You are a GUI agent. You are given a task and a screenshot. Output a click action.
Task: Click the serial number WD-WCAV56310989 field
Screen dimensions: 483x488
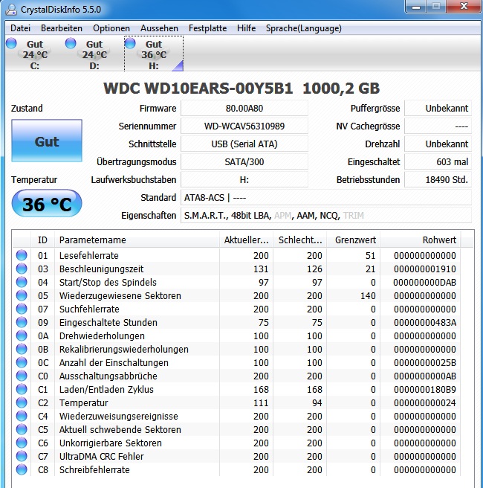244,126
